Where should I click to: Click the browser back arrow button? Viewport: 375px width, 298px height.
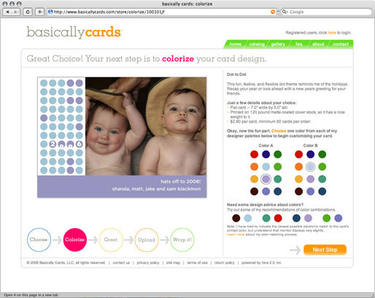(x=7, y=12)
